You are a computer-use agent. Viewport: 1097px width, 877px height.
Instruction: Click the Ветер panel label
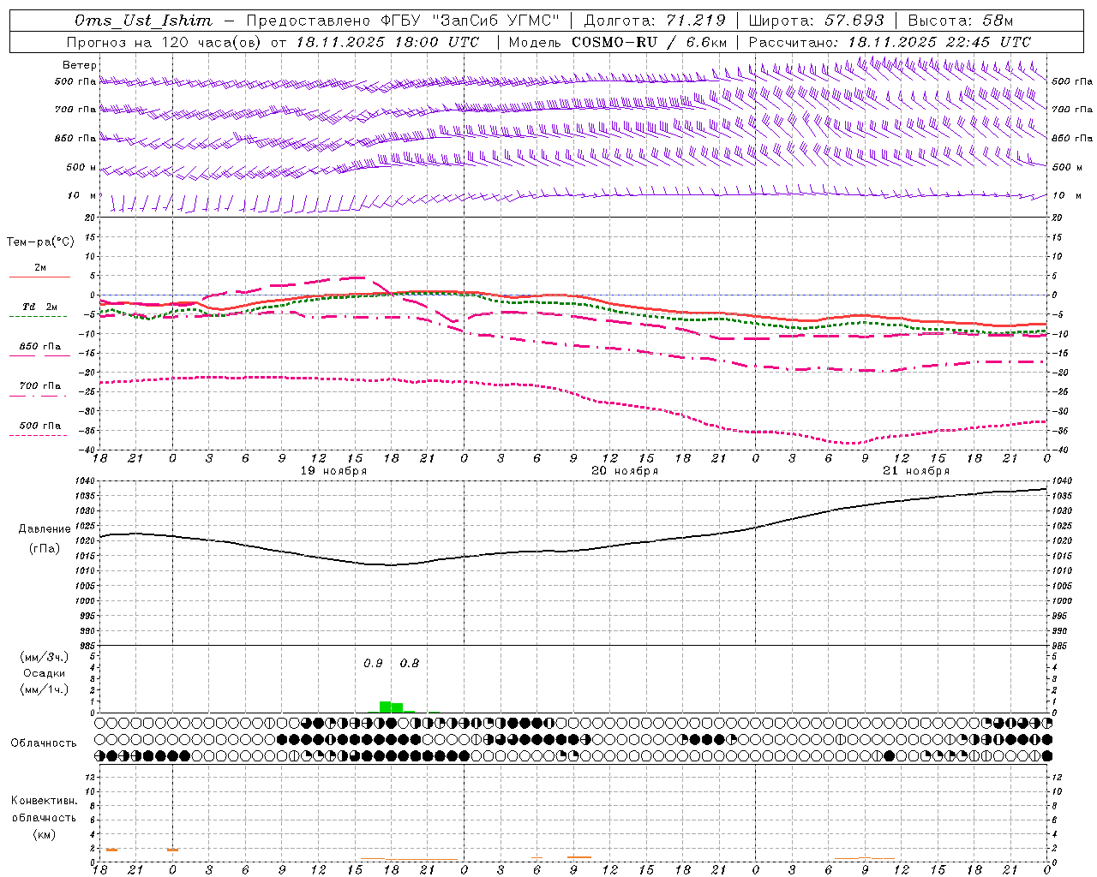(x=80, y=65)
